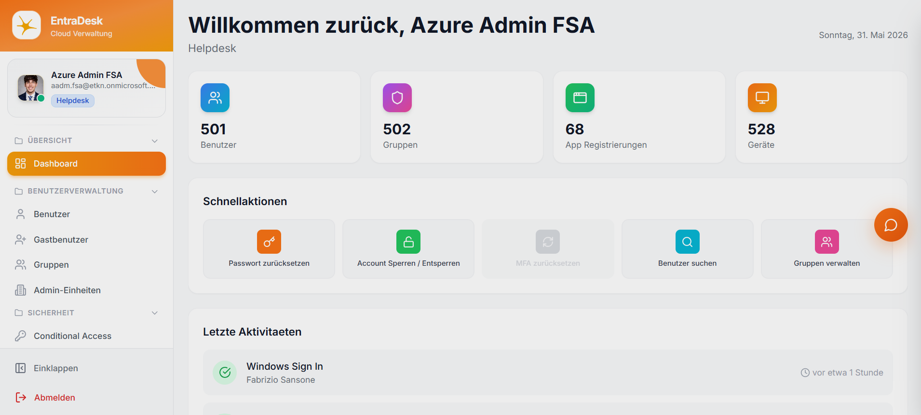Collapse the BENUTZERVERWALTUNG section chevron
The width and height of the screenshot is (921, 415).
155,191
